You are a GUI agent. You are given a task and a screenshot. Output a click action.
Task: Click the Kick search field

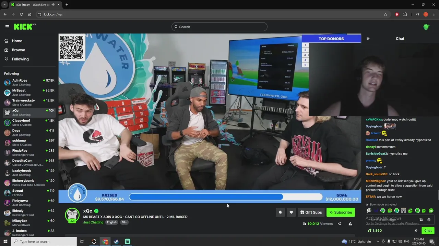(219, 27)
